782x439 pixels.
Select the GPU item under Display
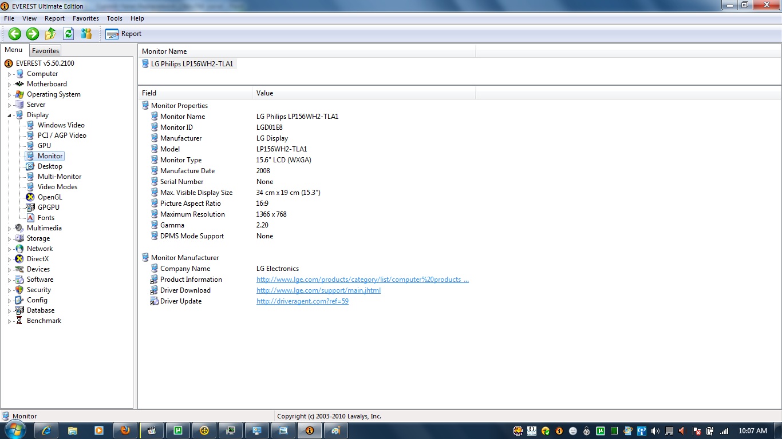point(44,146)
